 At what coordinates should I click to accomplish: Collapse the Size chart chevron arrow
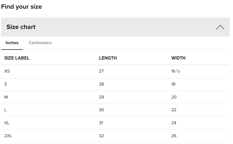click(x=220, y=27)
